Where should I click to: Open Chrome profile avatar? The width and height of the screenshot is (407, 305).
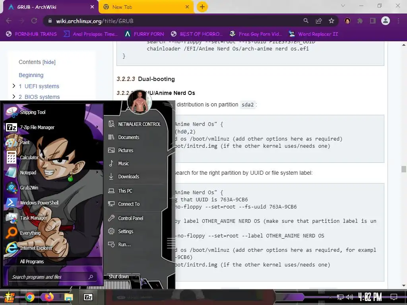(x=386, y=21)
